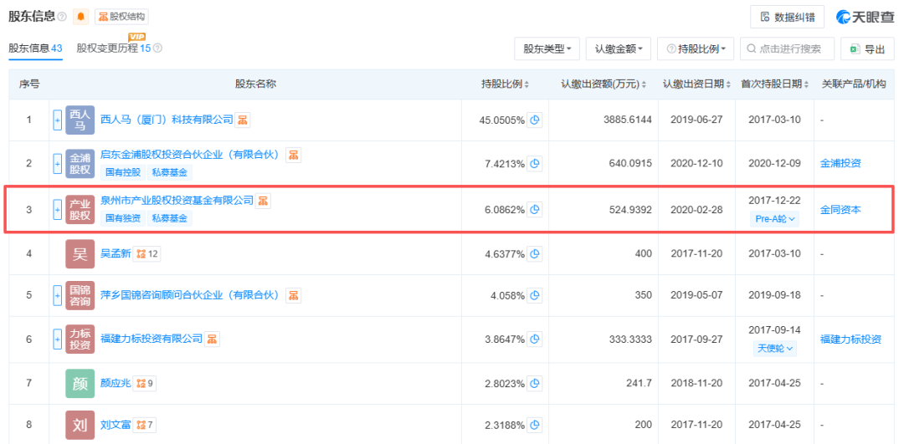The image size is (904, 444).
Task: Expand row for 启东金浦股权投资合伙企业
Action: (57, 163)
